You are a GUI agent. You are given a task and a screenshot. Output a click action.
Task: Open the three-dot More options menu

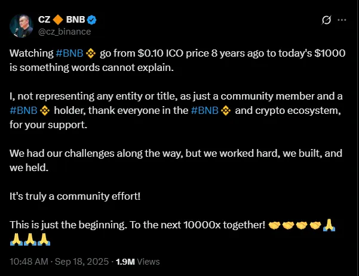click(x=342, y=20)
